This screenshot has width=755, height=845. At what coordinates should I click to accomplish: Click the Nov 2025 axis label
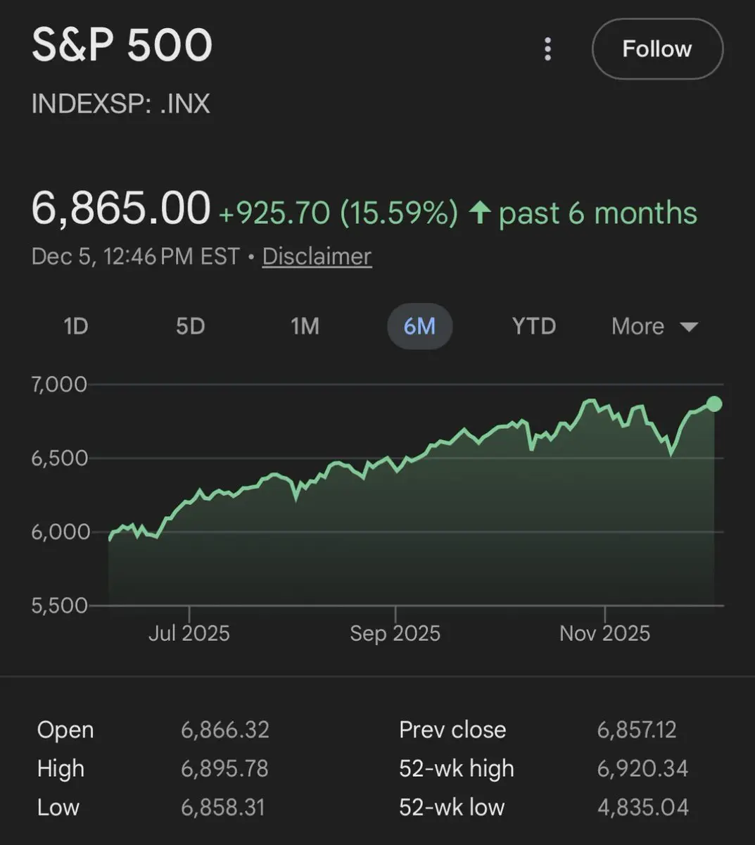point(604,633)
